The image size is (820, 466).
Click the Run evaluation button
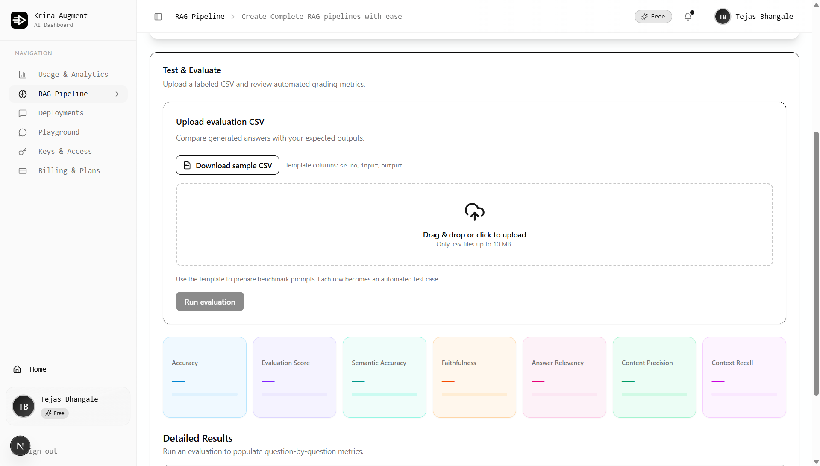pos(210,302)
